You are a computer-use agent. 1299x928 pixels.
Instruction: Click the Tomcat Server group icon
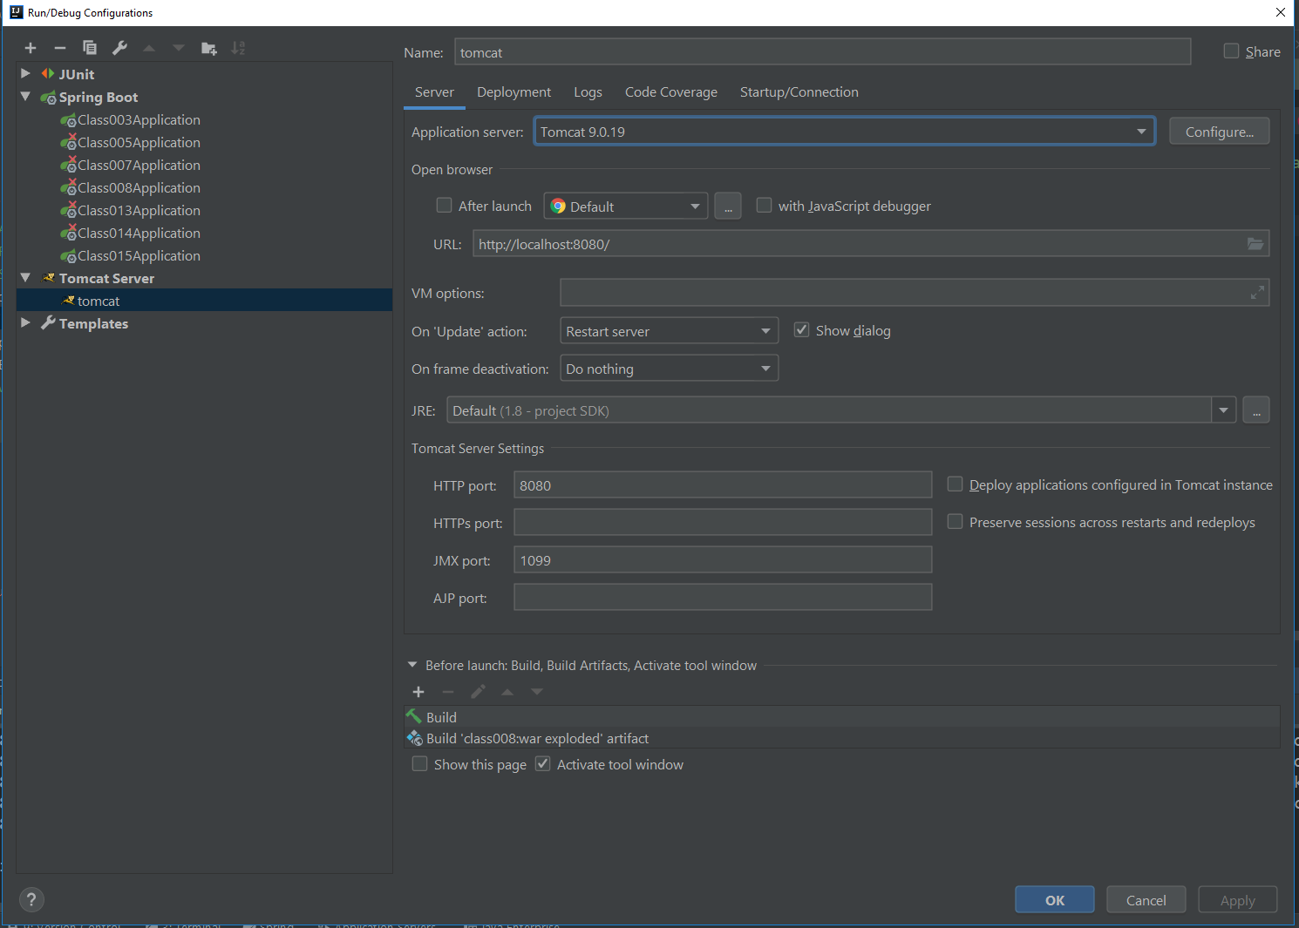(49, 278)
